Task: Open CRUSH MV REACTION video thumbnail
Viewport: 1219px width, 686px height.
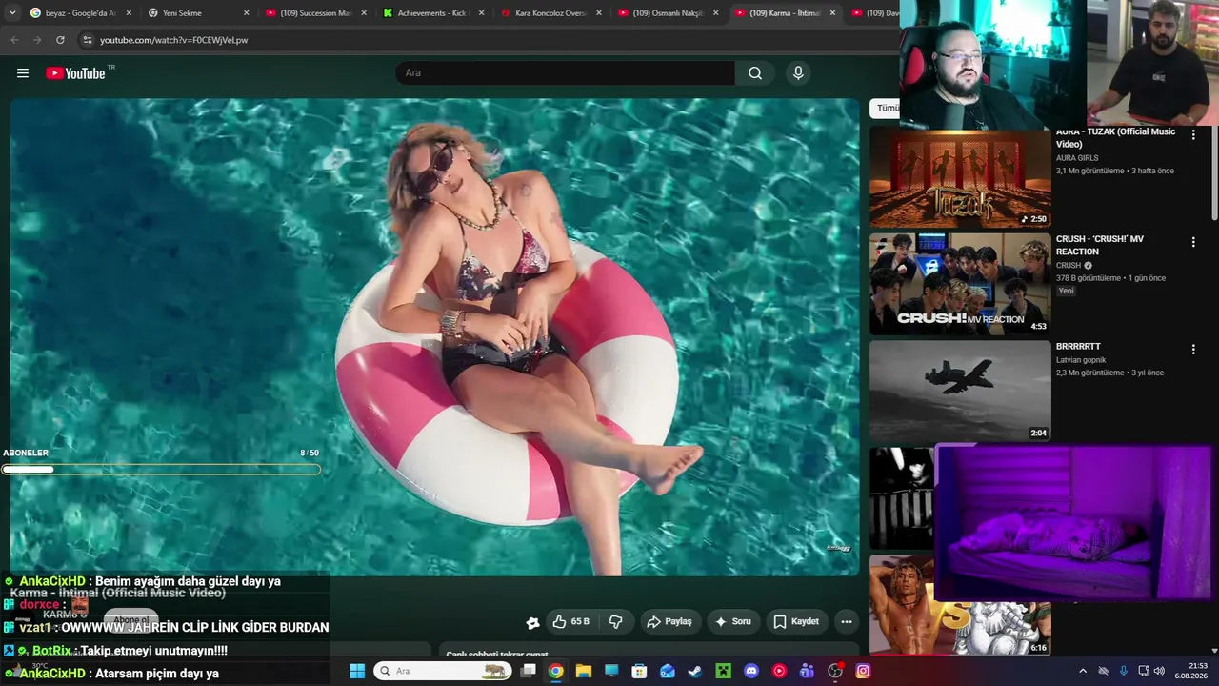Action: [960, 284]
